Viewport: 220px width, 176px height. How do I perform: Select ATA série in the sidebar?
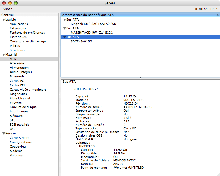(17, 63)
